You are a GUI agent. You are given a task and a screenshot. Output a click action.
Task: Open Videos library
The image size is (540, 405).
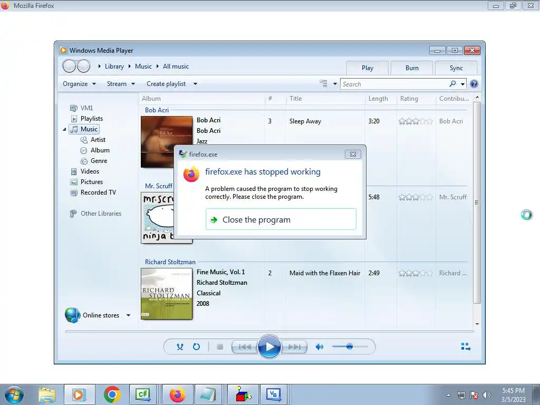click(85, 171)
